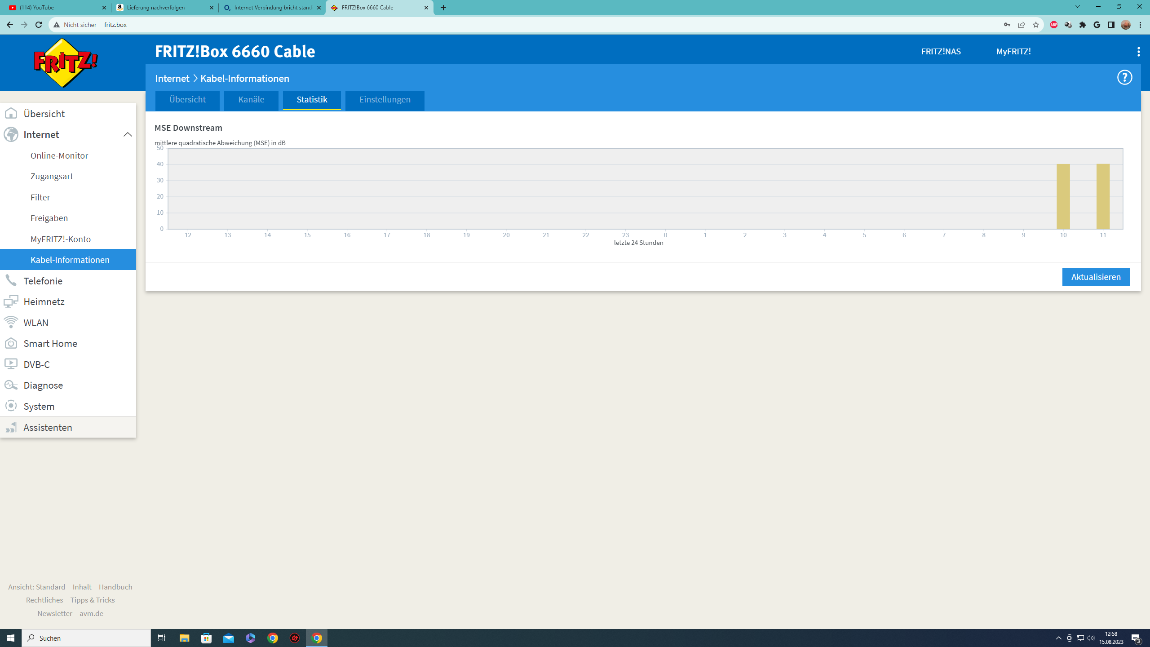Open MyFRITZ! link in header
This screenshot has height=647, width=1150.
pyautogui.click(x=1013, y=52)
